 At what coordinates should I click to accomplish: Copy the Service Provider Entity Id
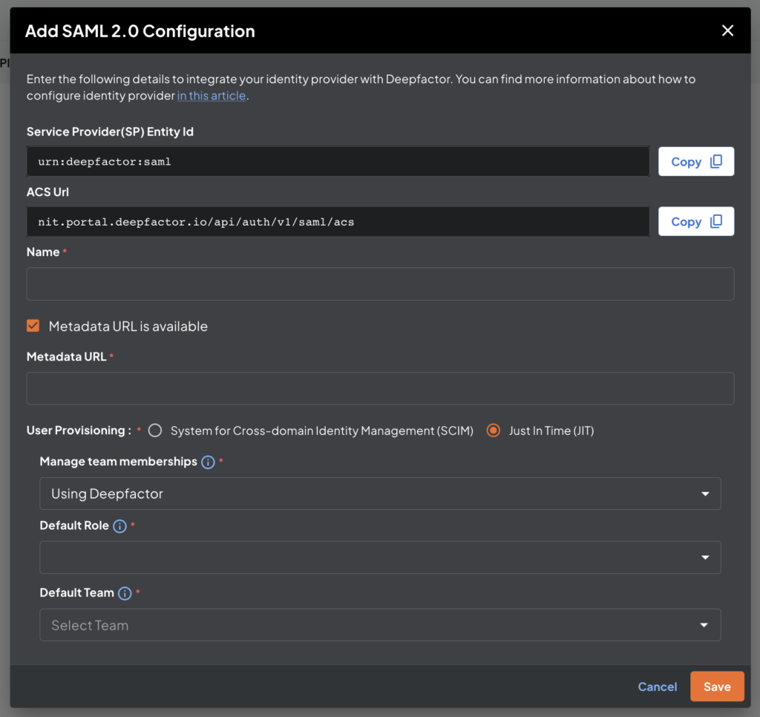pos(696,161)
